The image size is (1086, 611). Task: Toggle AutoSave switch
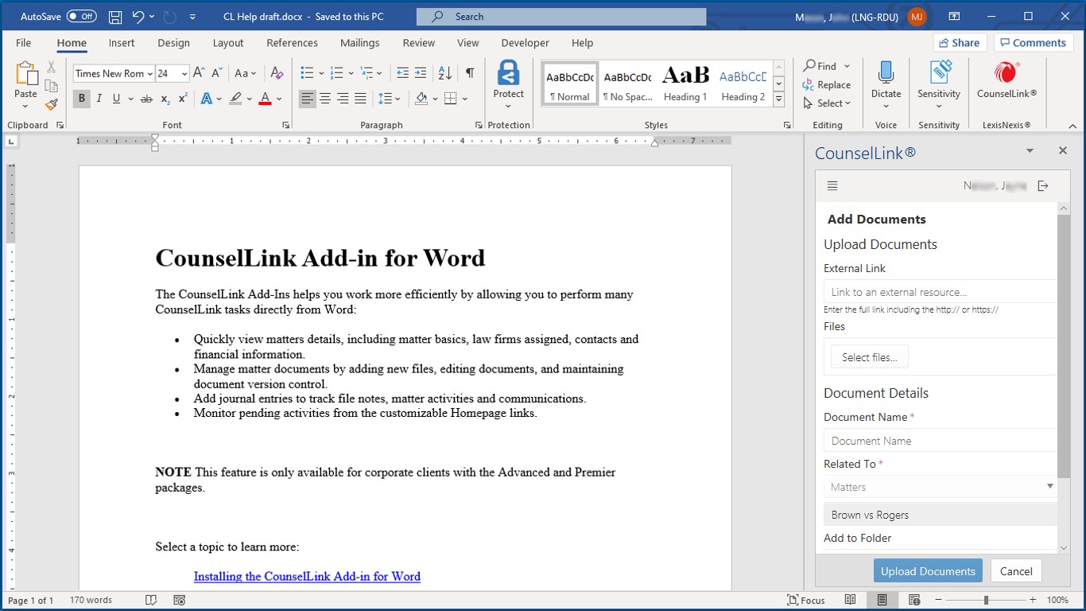(x=82, y=16)
